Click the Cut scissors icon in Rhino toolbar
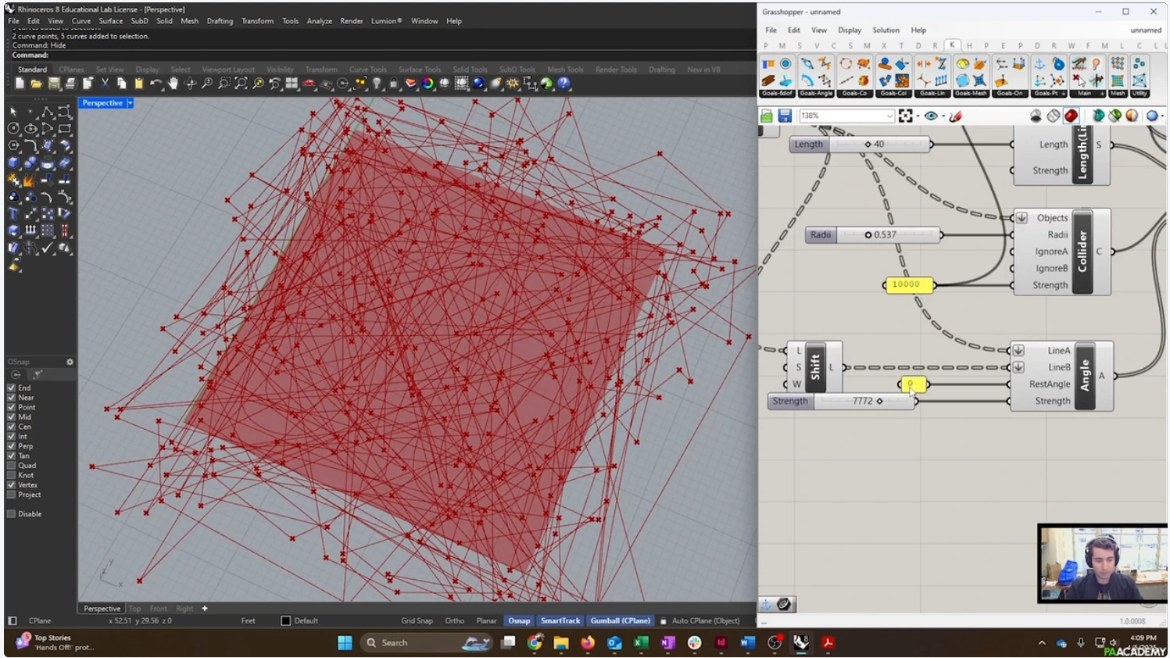 tap(104, 84)
